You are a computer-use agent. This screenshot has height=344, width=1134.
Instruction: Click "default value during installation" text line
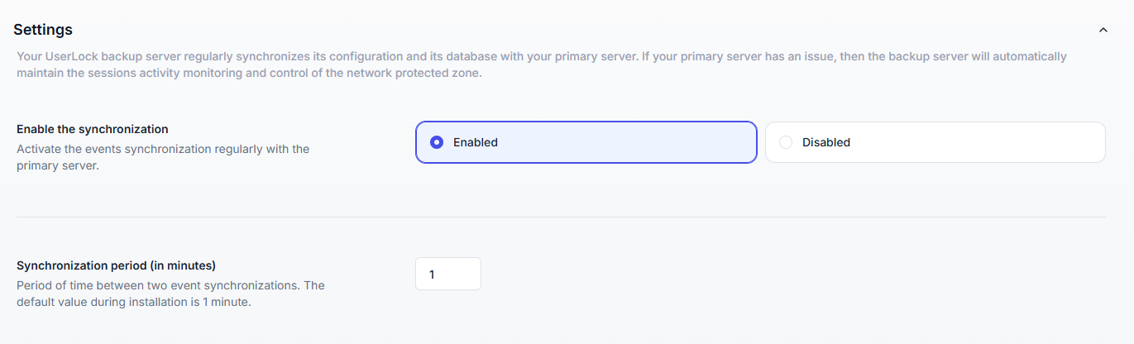coord(133,302)
